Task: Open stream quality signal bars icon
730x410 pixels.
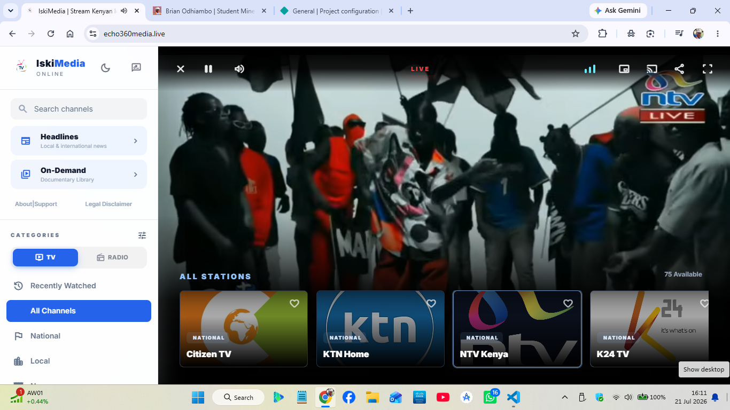Action: click(590, 69)
